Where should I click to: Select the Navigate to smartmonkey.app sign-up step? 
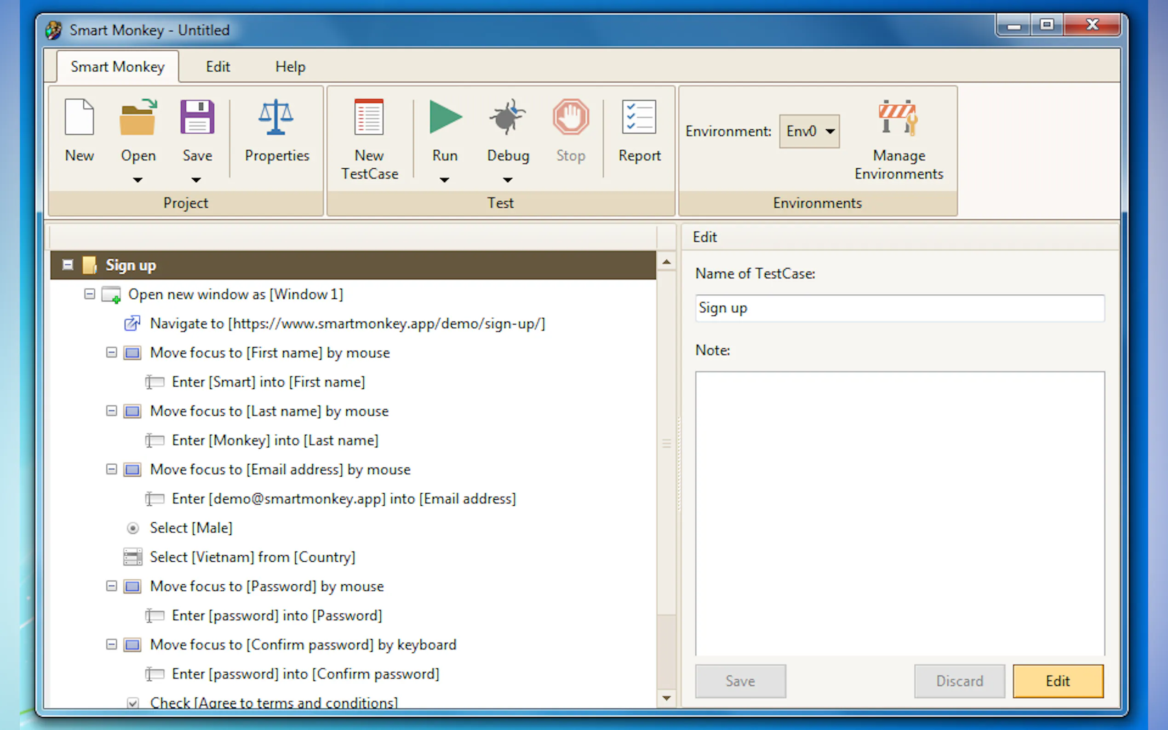point(348,324)
